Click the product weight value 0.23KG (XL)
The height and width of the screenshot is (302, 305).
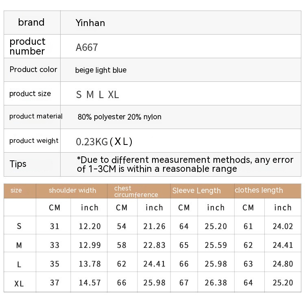tap(104, 142)
